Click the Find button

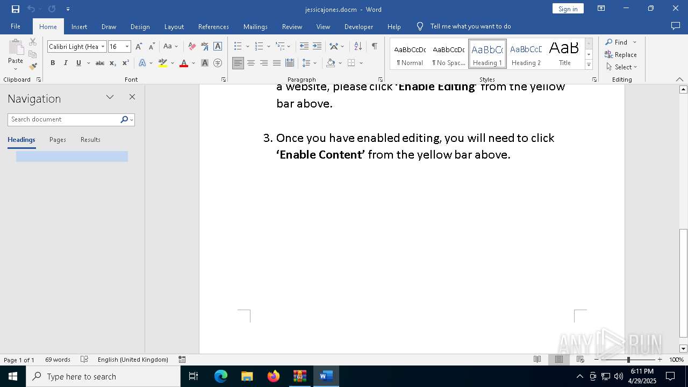[x=616, y=42]
